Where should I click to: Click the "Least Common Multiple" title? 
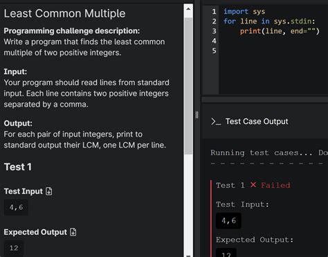tap(64, 13)
